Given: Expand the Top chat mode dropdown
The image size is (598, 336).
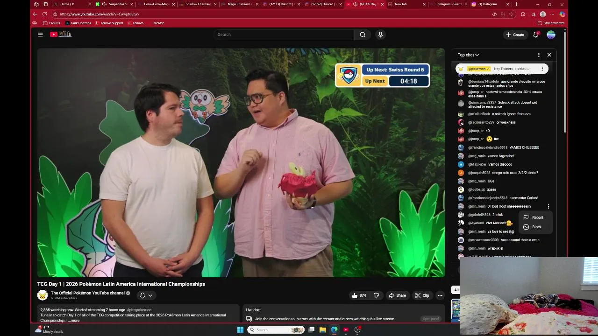Looking at the screenshot, I should point(468,55).
